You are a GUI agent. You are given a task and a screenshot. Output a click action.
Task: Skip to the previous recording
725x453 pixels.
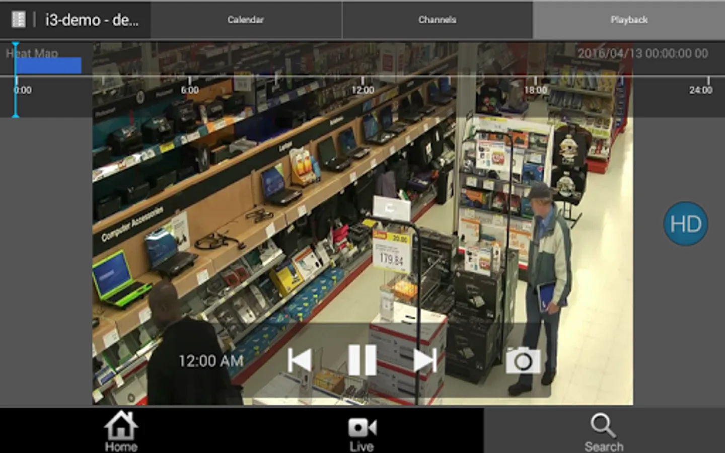click(300, 360)
